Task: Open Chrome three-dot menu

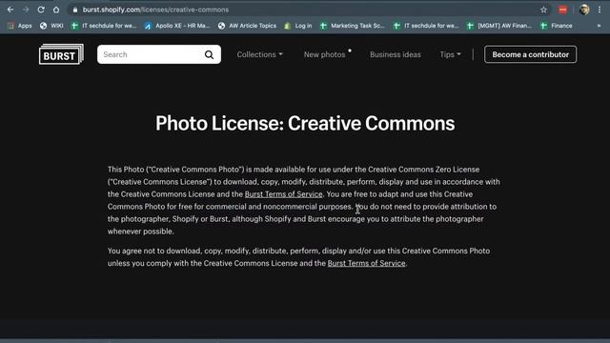Action: click(600, 10)
